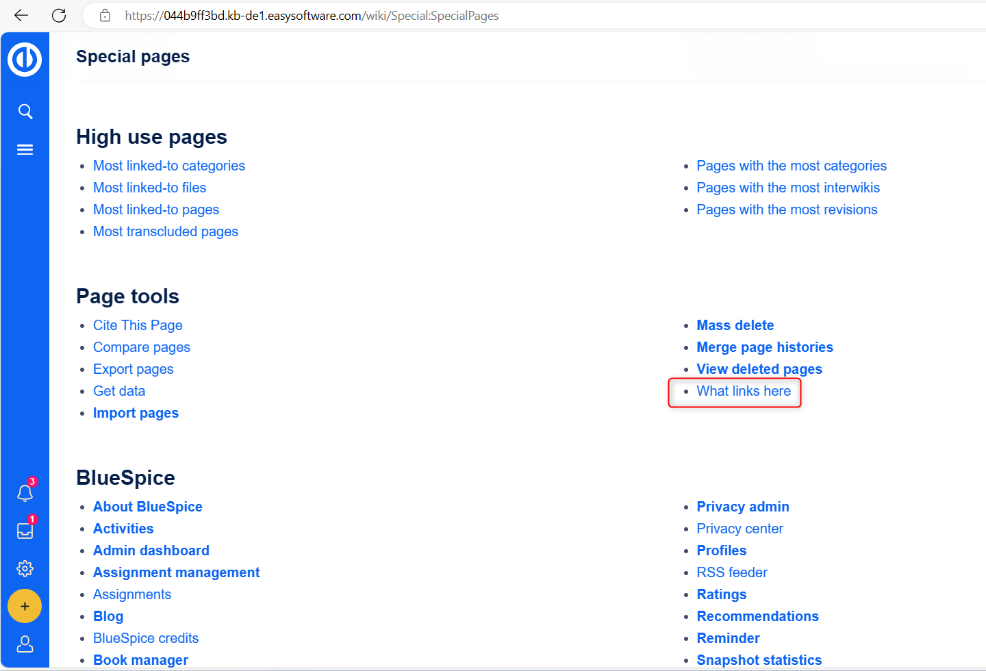986x671 pixels.
Task: Click the BlueSpice logo in sidebar
Action: click(x=25, y=60)
